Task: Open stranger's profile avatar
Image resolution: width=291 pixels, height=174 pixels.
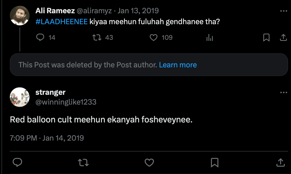Action: pos(20,97)
